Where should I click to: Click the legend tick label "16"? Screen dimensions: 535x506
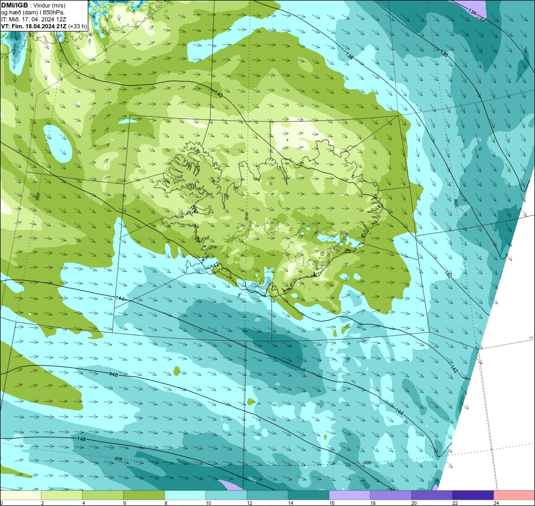pos(332,503)
